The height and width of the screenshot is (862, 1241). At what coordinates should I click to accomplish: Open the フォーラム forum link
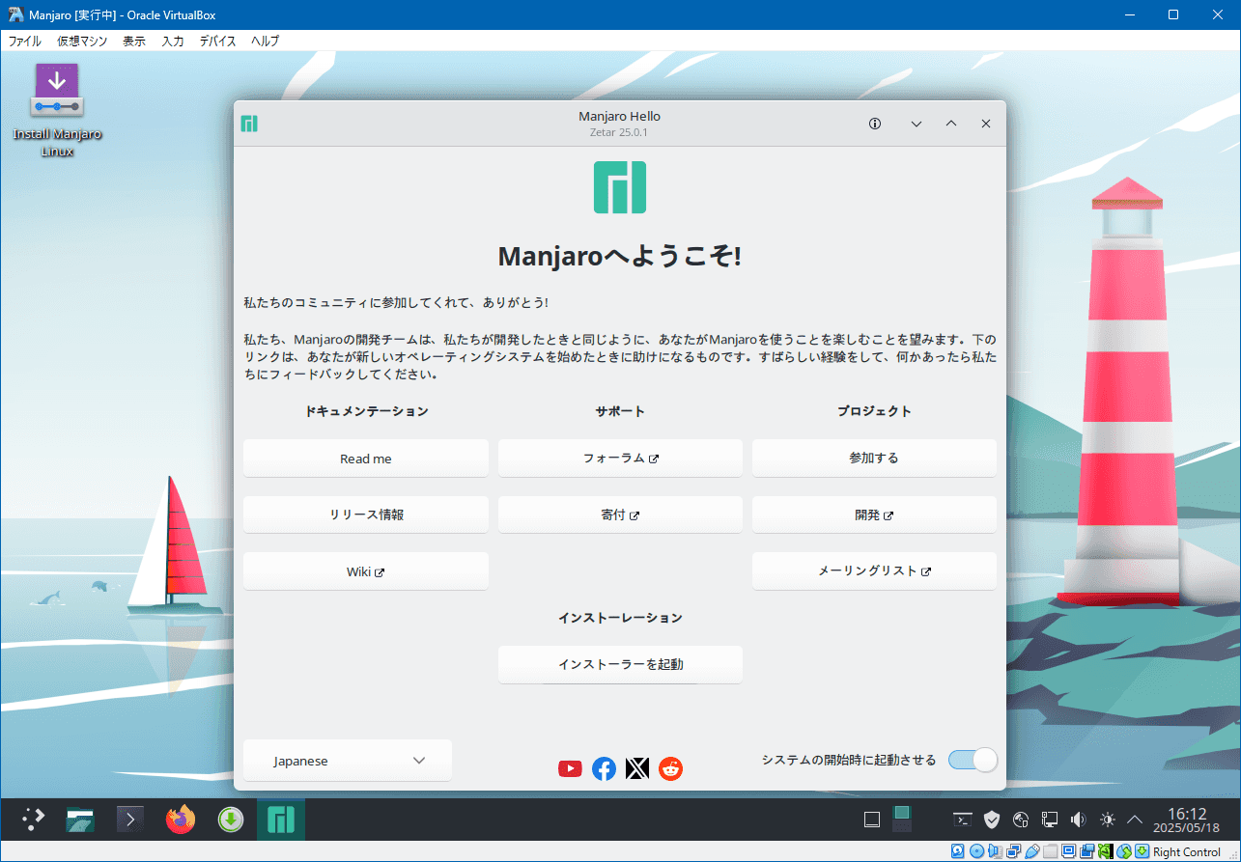click(620, 459)
